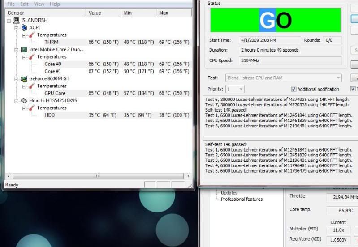The height and width of the screenshot is (247, 358).
Task: Click the thermometer icon under GeForce 8600M GT
Action: click(x=31, y=86)
